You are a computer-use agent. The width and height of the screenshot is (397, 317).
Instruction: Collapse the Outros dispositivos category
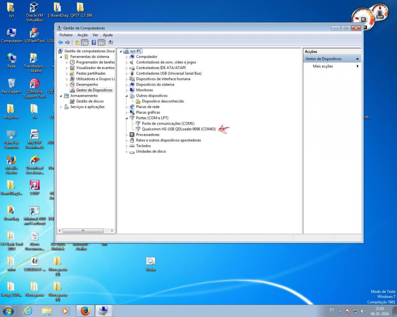point(127,96)
